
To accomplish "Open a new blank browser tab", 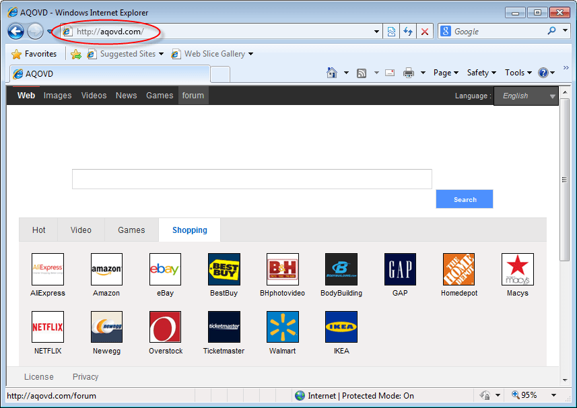I will pos(220,75).
